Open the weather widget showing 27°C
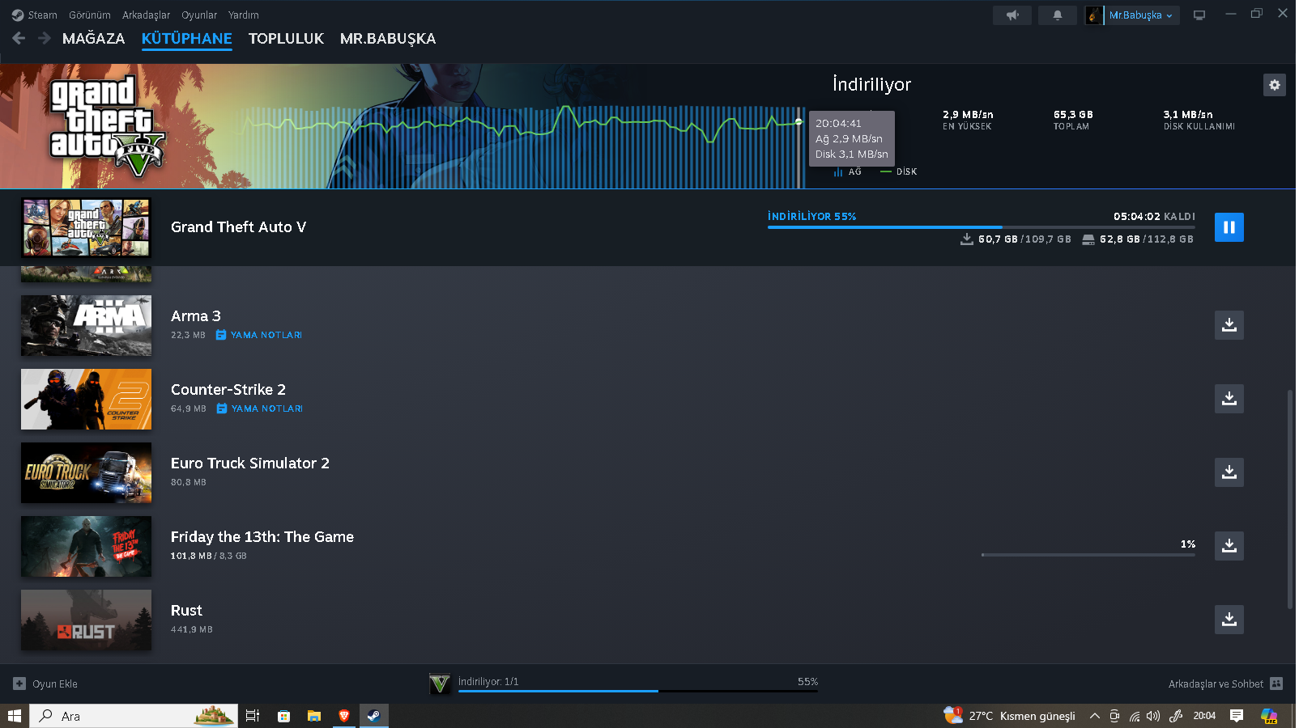1299x728 pixels. tap(1010, 716)
